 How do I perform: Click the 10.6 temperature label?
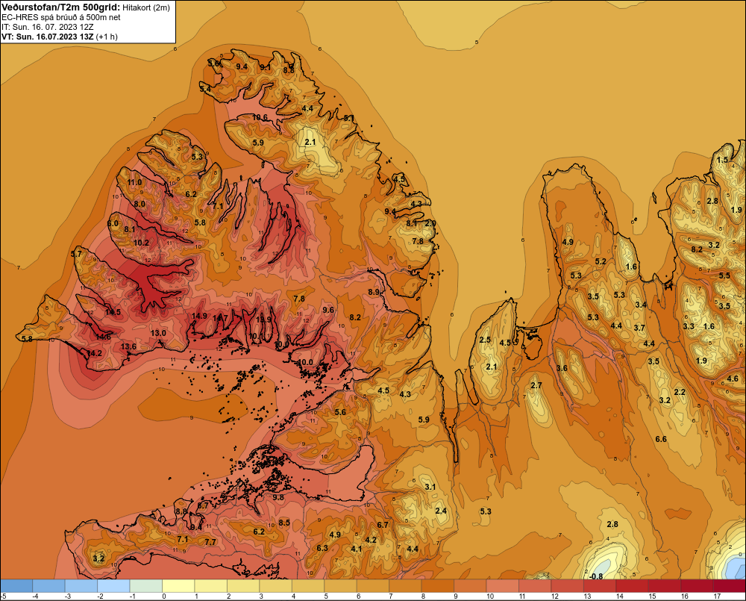[x=260, y=117]
